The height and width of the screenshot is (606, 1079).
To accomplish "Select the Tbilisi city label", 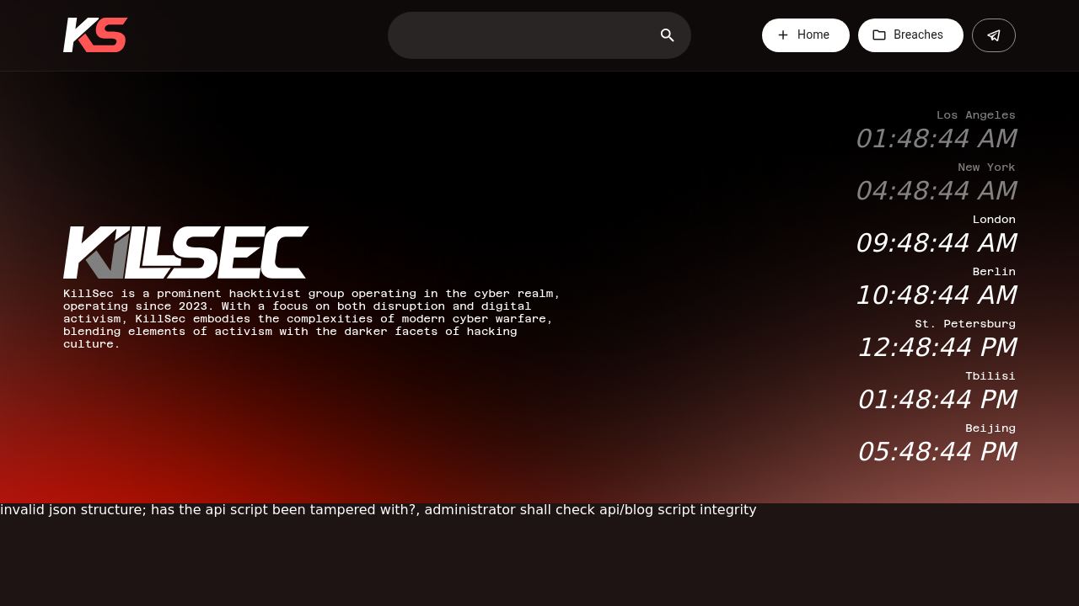I will pyautogui.click(x=990, y=376).
